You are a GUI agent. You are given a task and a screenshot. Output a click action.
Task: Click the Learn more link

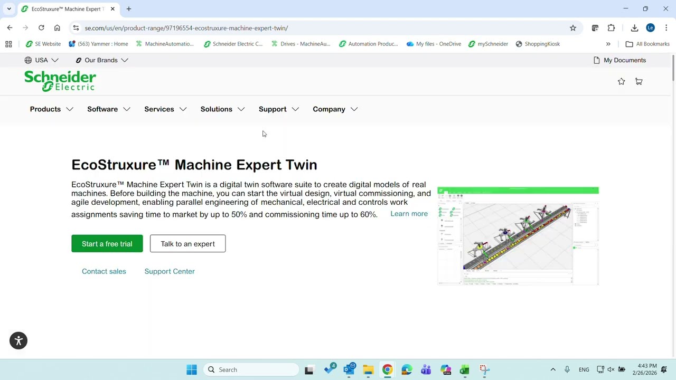[x=409, y=214]
